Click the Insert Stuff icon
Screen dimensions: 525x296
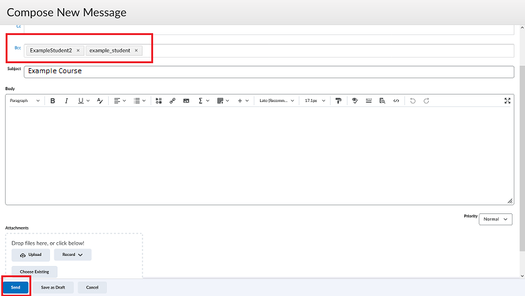pos(159,101)
